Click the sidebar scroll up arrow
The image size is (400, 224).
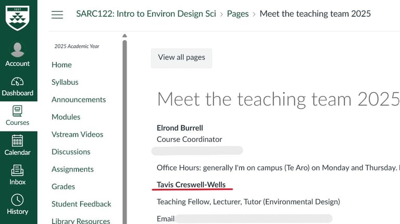pos(124,36)
